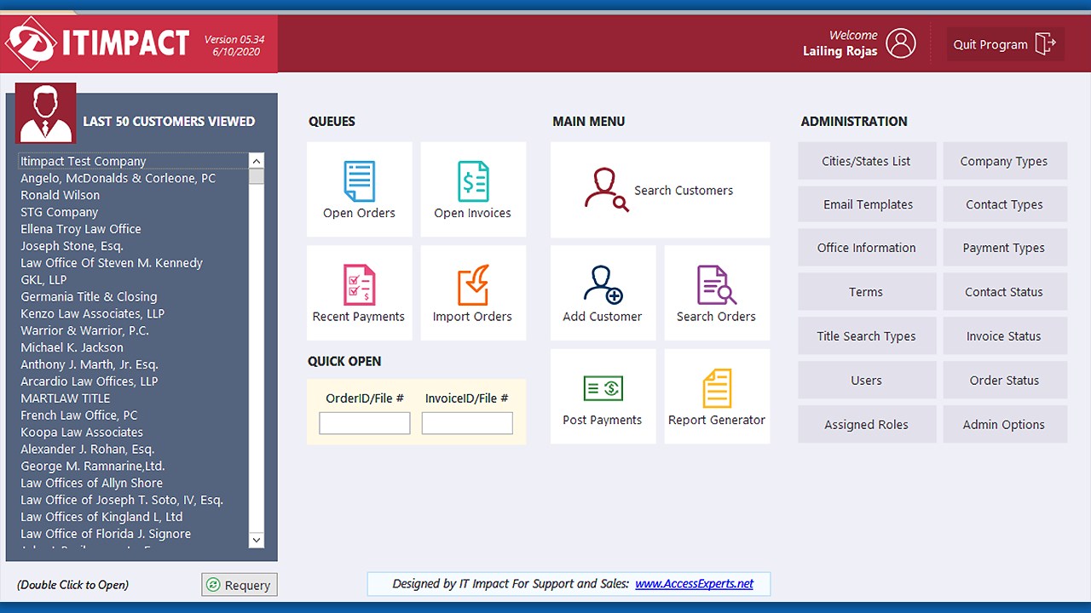The width and height of the screenshot is (1091, 613).
Task: Select Law Offices of Kingland L, Ltd
Action: coord(133,517)
